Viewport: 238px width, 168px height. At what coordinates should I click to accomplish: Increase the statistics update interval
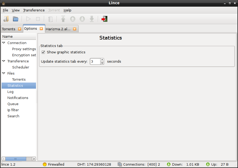coord(102,60)
